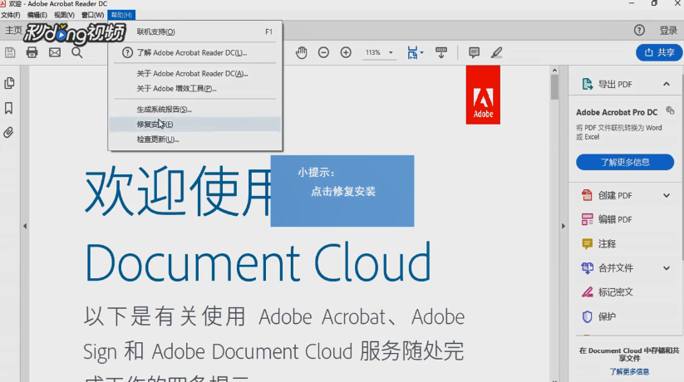Click the fit page width icon
This screenshot has height=382, width=684.
click(412, 53)
